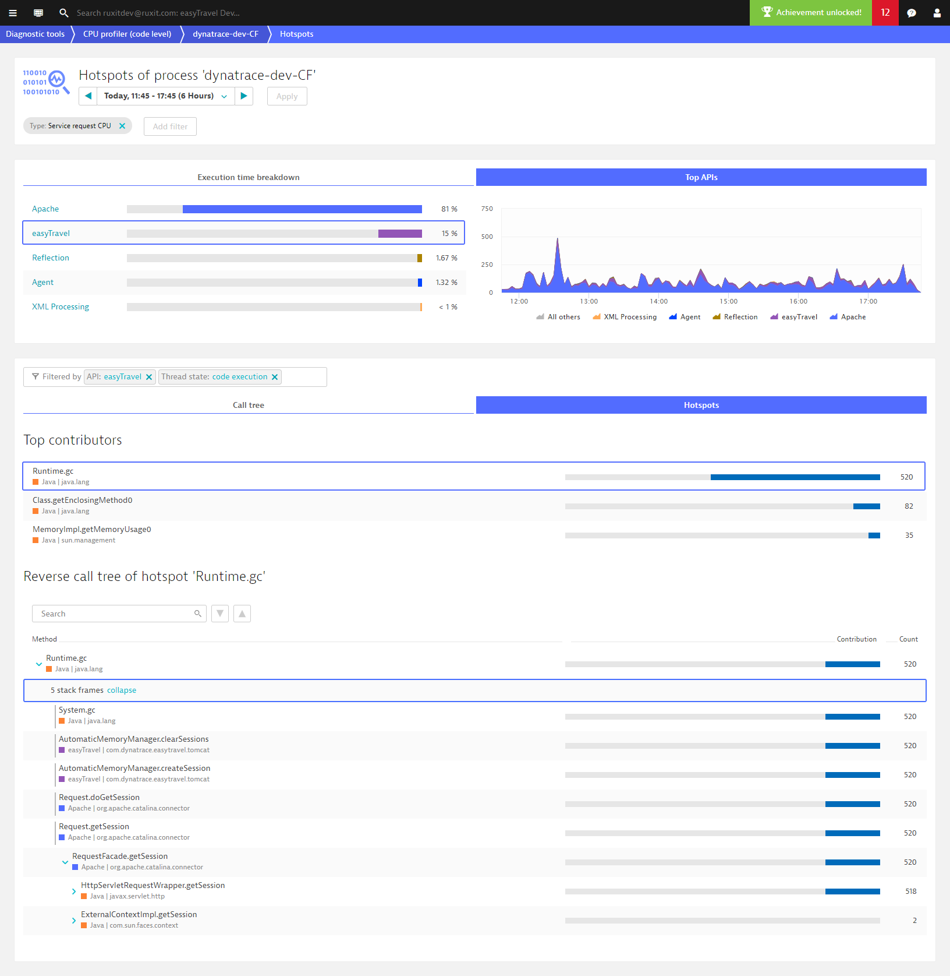Viewport: 950px width, 976px height.
Task: Navigate to CPU profiler (code level) breadcrumb
Action: (x=127, y=34)
